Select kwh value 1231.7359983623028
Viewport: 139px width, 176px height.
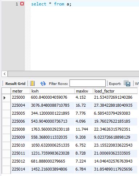52,153
